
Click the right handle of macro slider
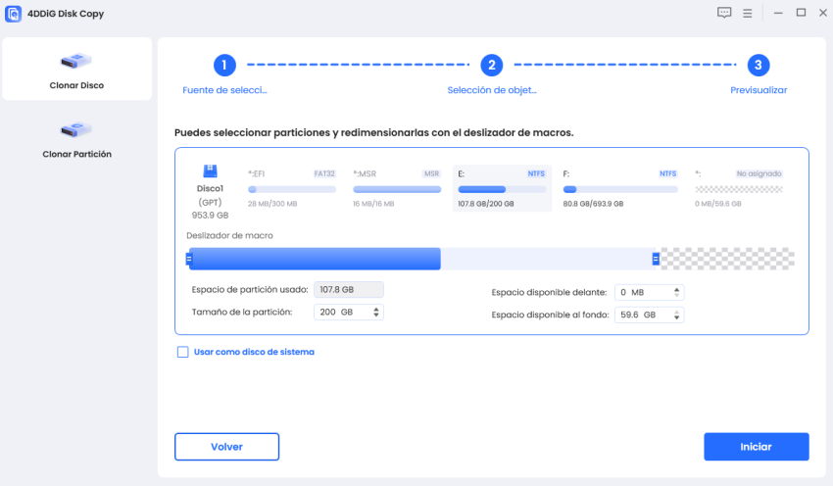(656, 259)
